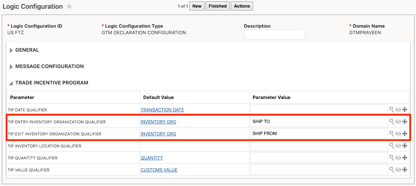The image size is (416, 186).
Task: Click the New button
Action: pyautogui.click(x=197, y=6)
